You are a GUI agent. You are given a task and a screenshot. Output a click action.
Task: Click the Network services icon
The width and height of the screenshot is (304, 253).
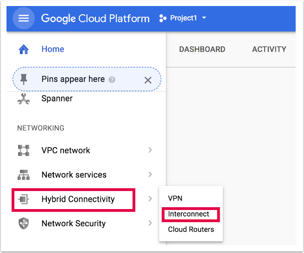pos(23,175)
